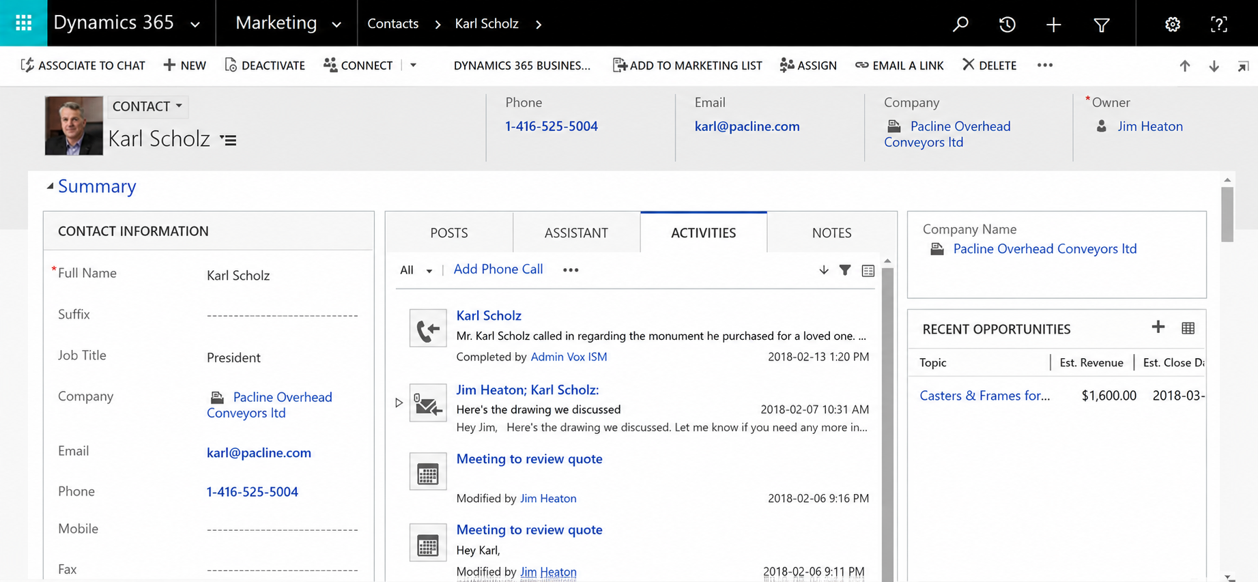Open header email karl@pacline.com
1258x582 pixels.
click(x=747, y=126)
